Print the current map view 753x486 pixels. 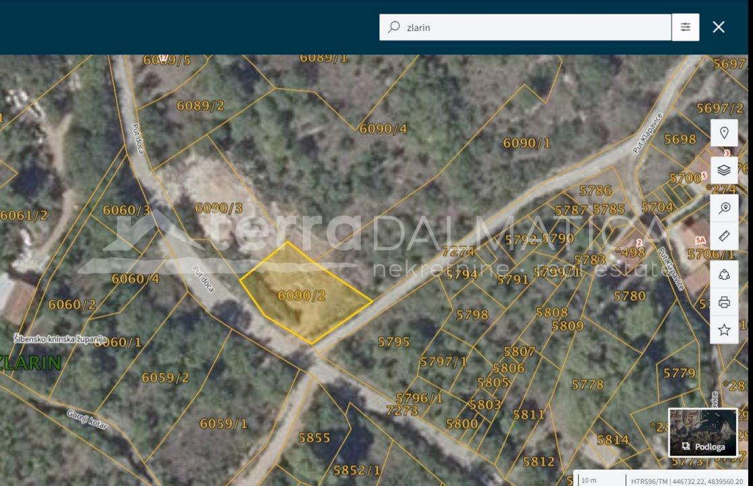[724, 302]
